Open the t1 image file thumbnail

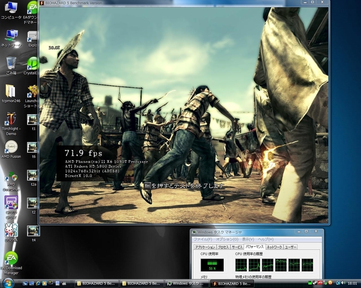pos(32,122)
